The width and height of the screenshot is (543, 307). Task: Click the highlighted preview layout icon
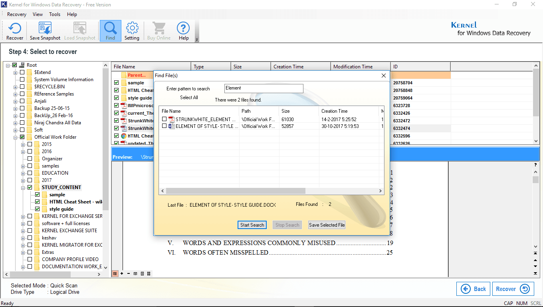point(115,273)
